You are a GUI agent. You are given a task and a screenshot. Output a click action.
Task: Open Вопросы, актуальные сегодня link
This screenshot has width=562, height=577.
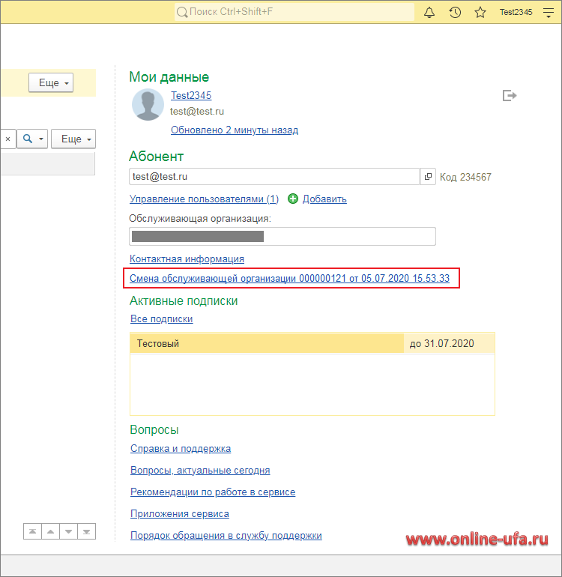pos(200,471)
